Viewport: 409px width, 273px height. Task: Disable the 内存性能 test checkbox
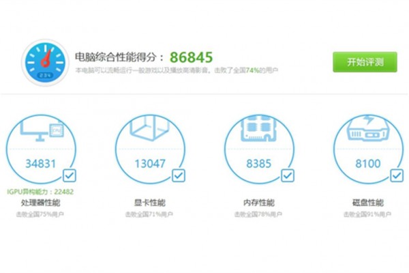point(288,175)
